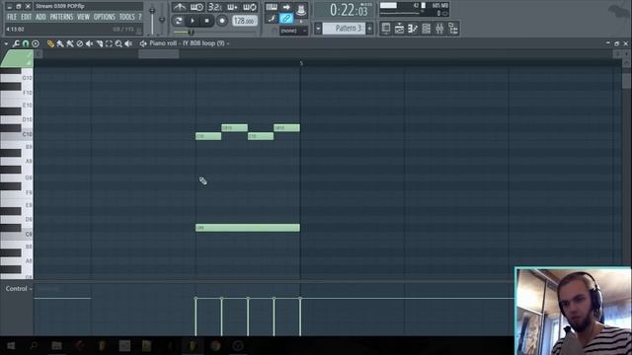
Task: Open the PATTERNS menu
Action: [x=61, y=17]
